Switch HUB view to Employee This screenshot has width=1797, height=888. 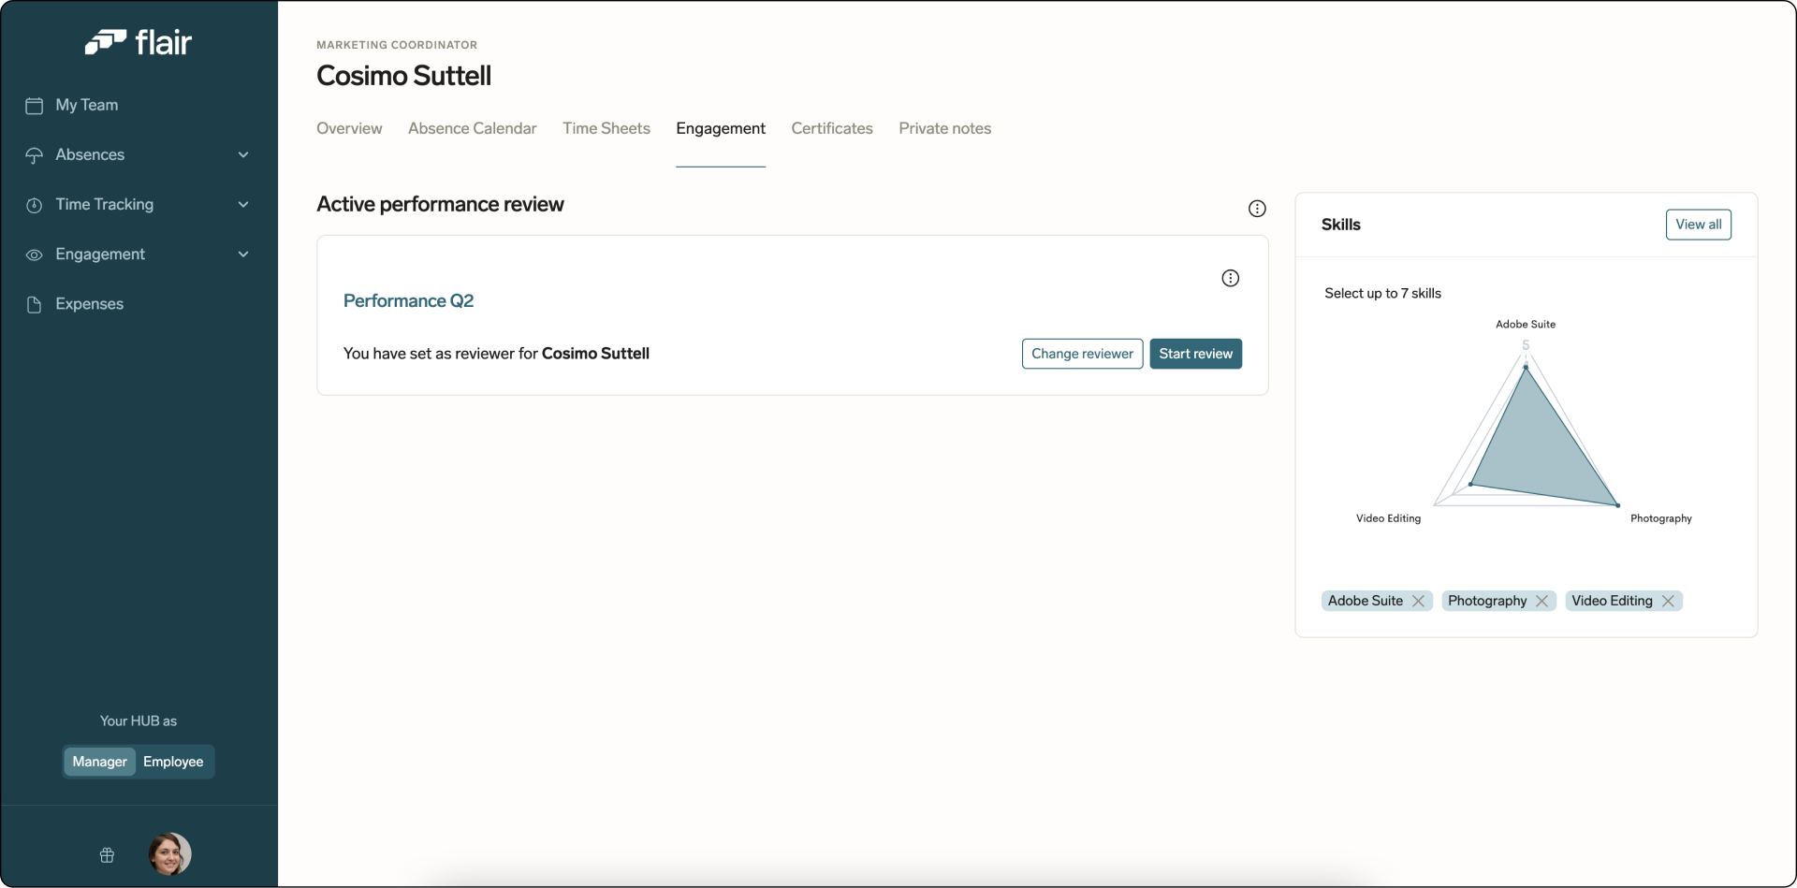(172, 762)
